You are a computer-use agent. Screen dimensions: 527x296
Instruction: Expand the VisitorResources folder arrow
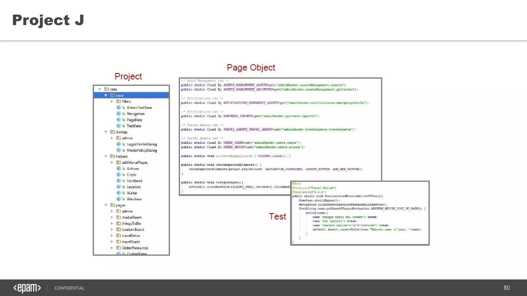tap(112, 248)
